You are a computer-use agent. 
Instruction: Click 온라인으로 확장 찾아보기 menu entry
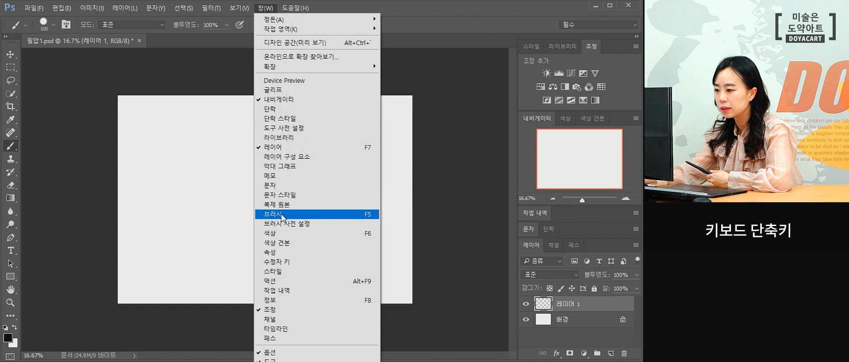(301, 57)
